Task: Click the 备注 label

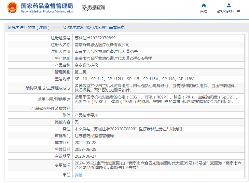Action: (66, 129)
